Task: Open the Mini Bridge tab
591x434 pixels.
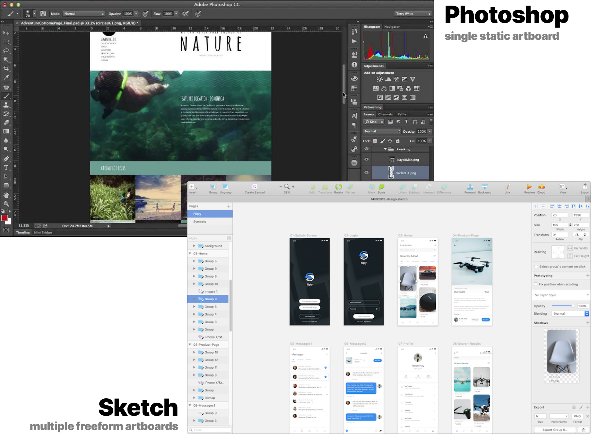Action: click(43, 232)
